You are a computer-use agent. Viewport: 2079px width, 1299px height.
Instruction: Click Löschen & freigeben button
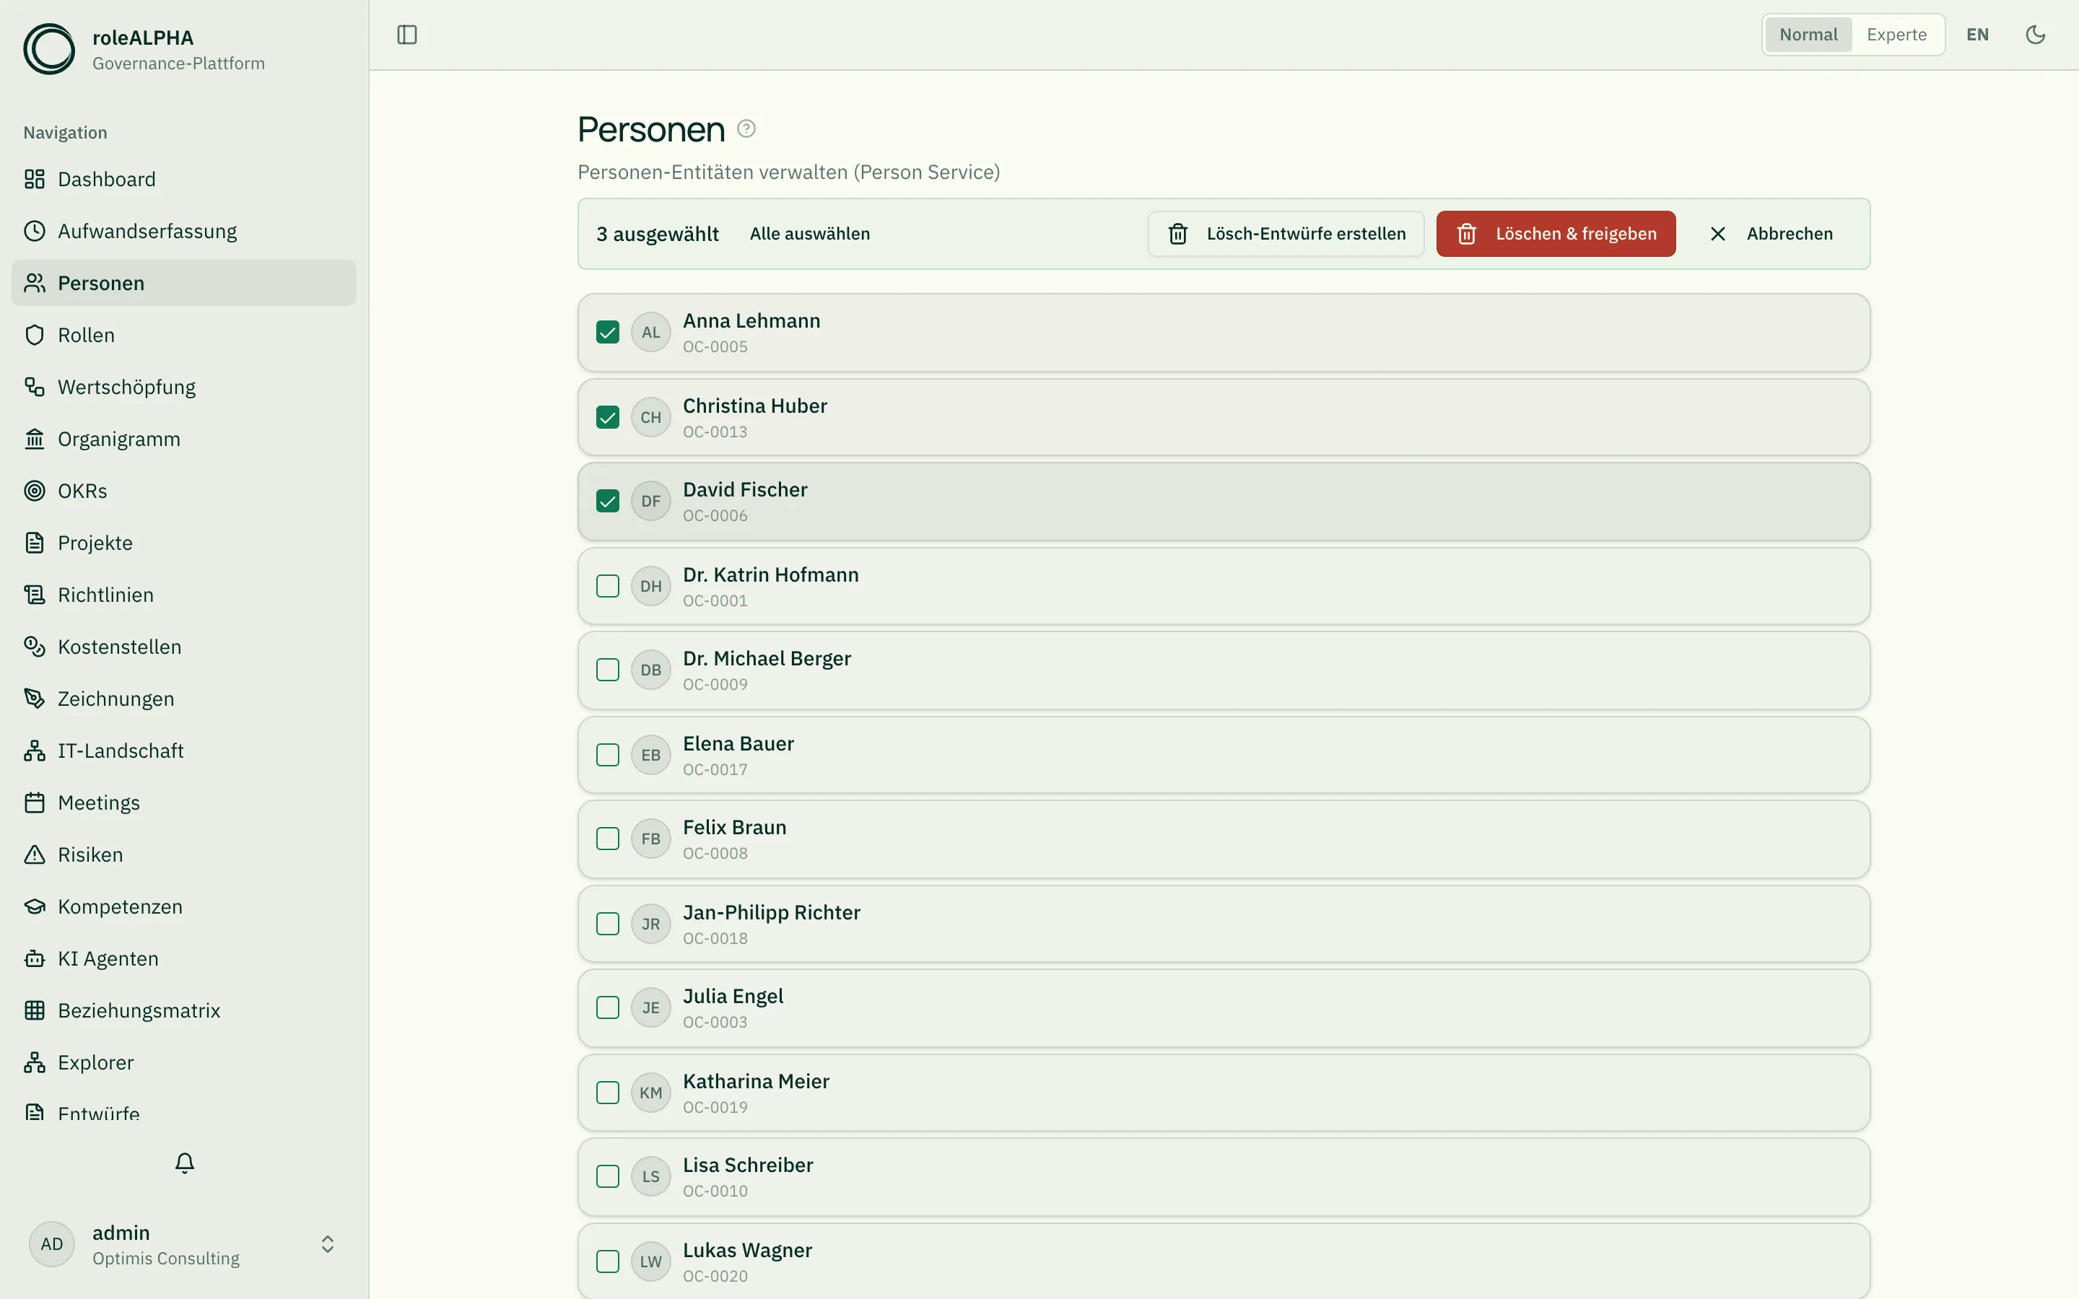point(1556,234)
